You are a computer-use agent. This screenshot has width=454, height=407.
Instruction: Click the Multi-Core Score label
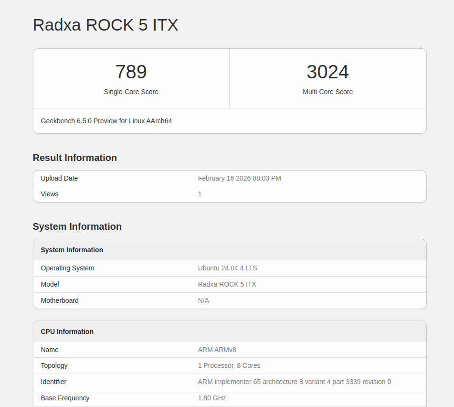pos(327,92)
